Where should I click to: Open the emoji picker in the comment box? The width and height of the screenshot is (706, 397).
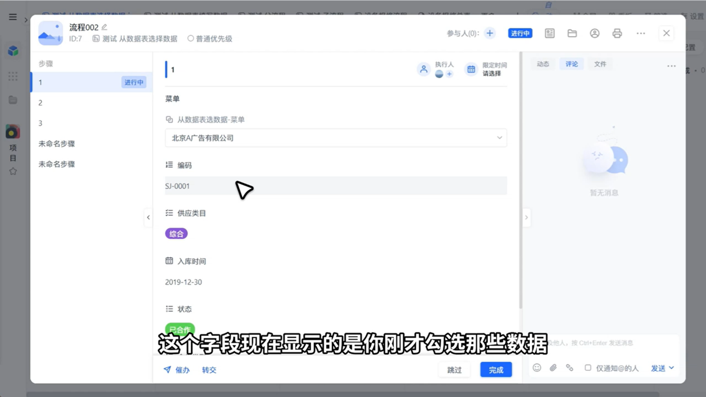point(537,368)
